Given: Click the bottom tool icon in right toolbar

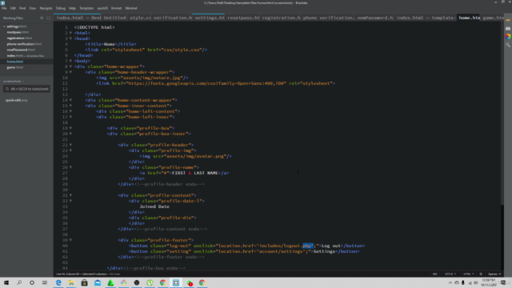Looking at the screenshot, I should pos(508,45).
